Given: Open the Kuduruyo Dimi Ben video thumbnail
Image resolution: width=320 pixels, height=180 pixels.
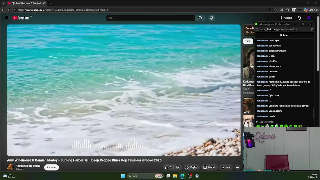Looking at the screenshot, I should click(249, 62).
